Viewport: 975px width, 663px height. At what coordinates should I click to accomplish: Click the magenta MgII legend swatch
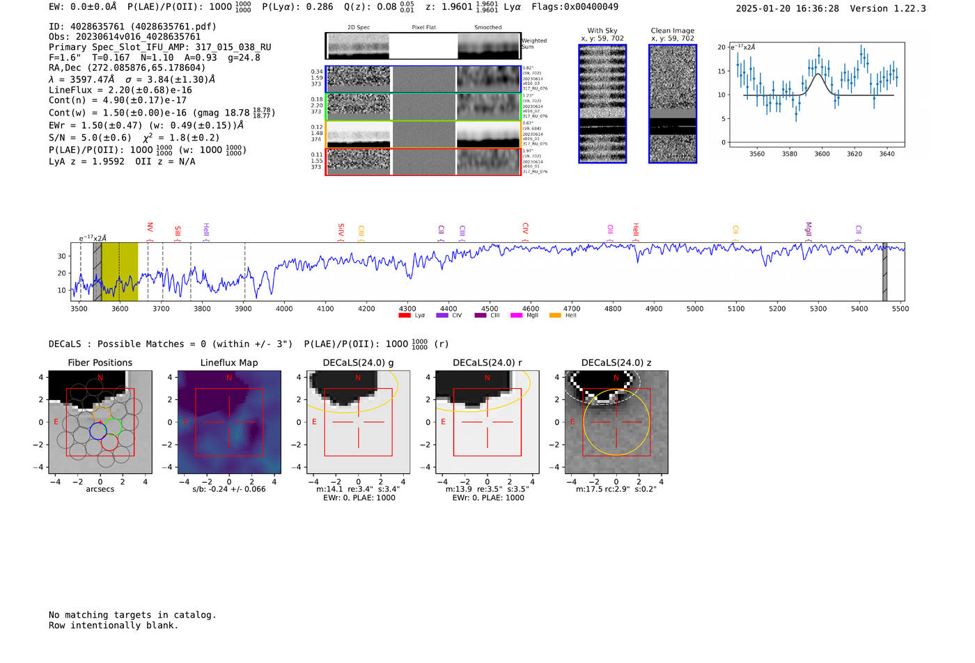516,316
